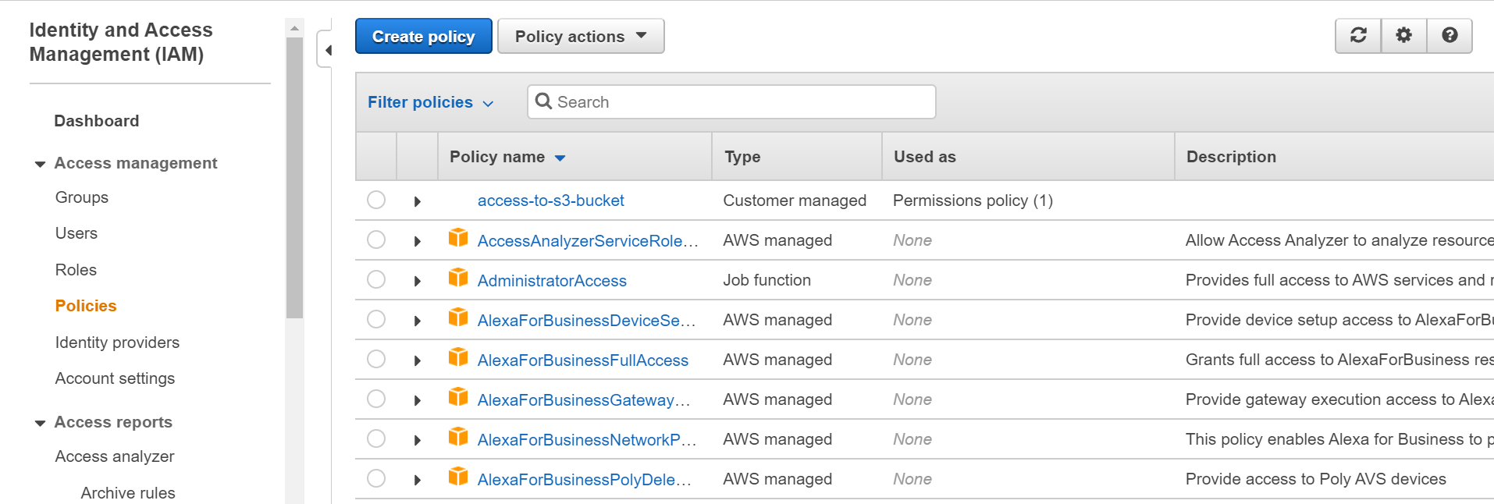Viewport: 1494px width, 504px height.
Task: Click AccessAnalyzerServiceRole policy box icon
Action: coord(458,238)
